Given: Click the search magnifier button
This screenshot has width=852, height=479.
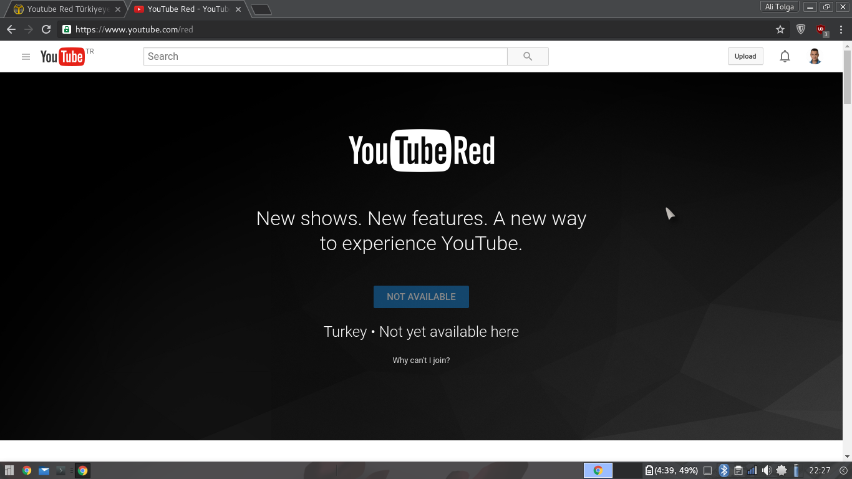Looking at the screenshot, I should [528, 56].
